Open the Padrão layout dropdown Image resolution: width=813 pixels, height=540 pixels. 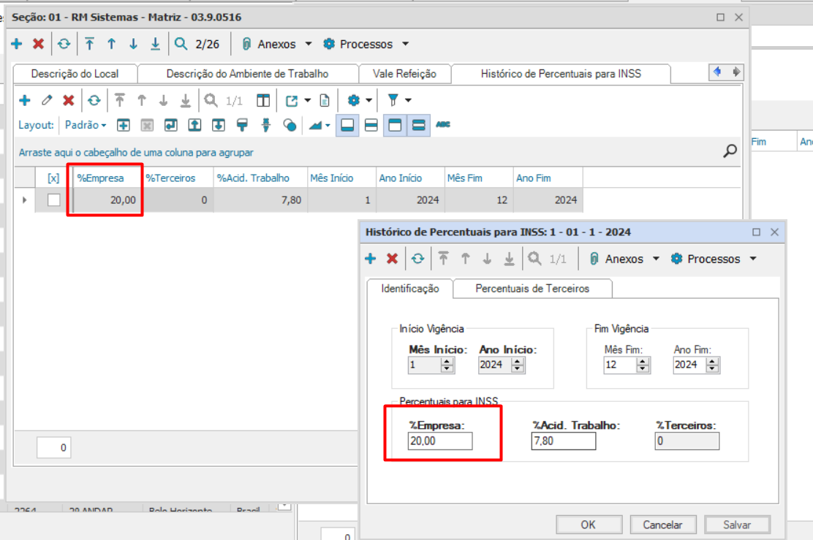point(86,125)
